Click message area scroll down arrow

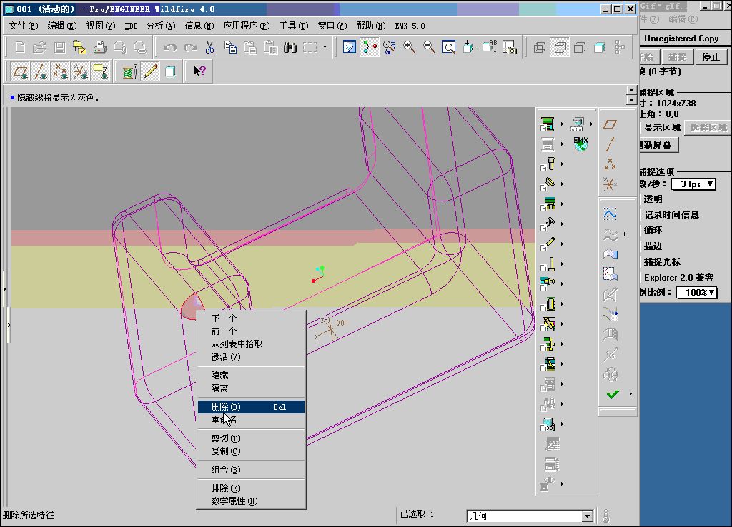pyautogui.click(x=631, y=100)
